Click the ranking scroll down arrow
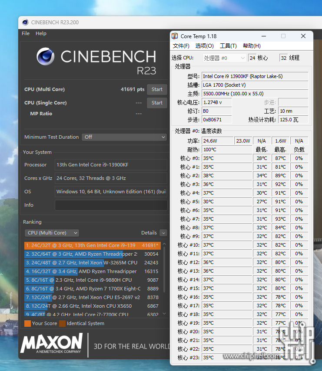 (x=164, y=314)
